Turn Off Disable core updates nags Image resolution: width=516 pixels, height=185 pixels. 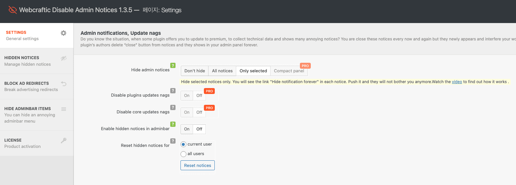199,112
